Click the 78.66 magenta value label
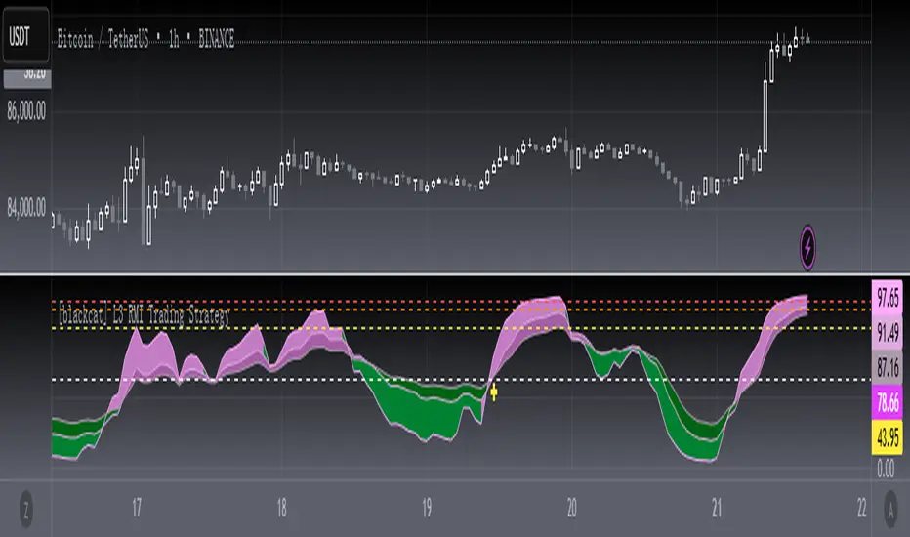The width and height of the screenshot is (910, 537). tap(888, 401)
